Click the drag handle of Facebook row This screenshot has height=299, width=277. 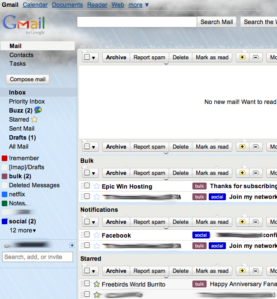coord(82,235)
